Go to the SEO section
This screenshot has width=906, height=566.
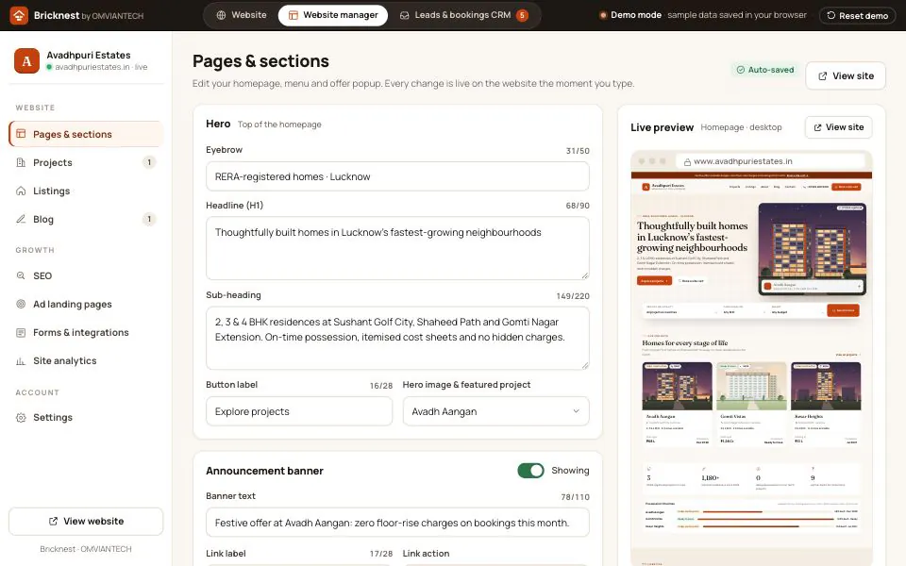click(86, 275)
